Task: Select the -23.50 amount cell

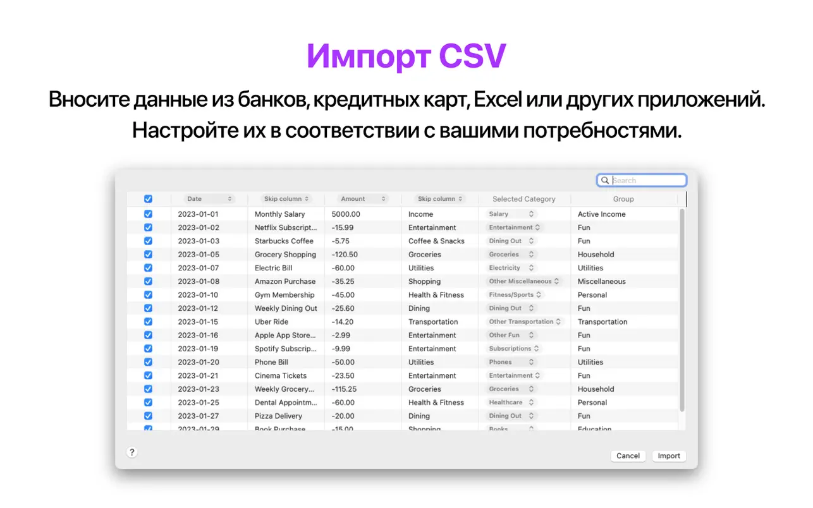Action: (x=343, y=375)
